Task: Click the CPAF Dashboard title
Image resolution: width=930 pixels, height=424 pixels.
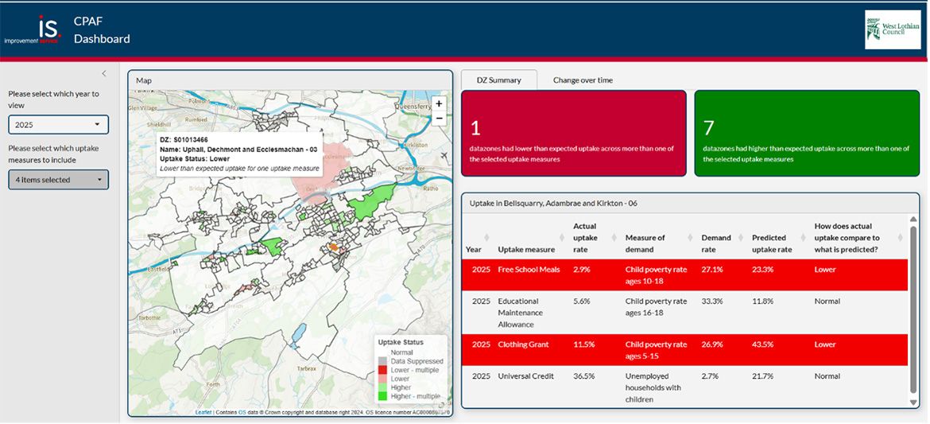Action: [102, 30]
